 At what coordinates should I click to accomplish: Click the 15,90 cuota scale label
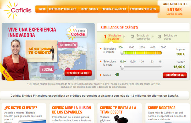click(x=123, y=62)
